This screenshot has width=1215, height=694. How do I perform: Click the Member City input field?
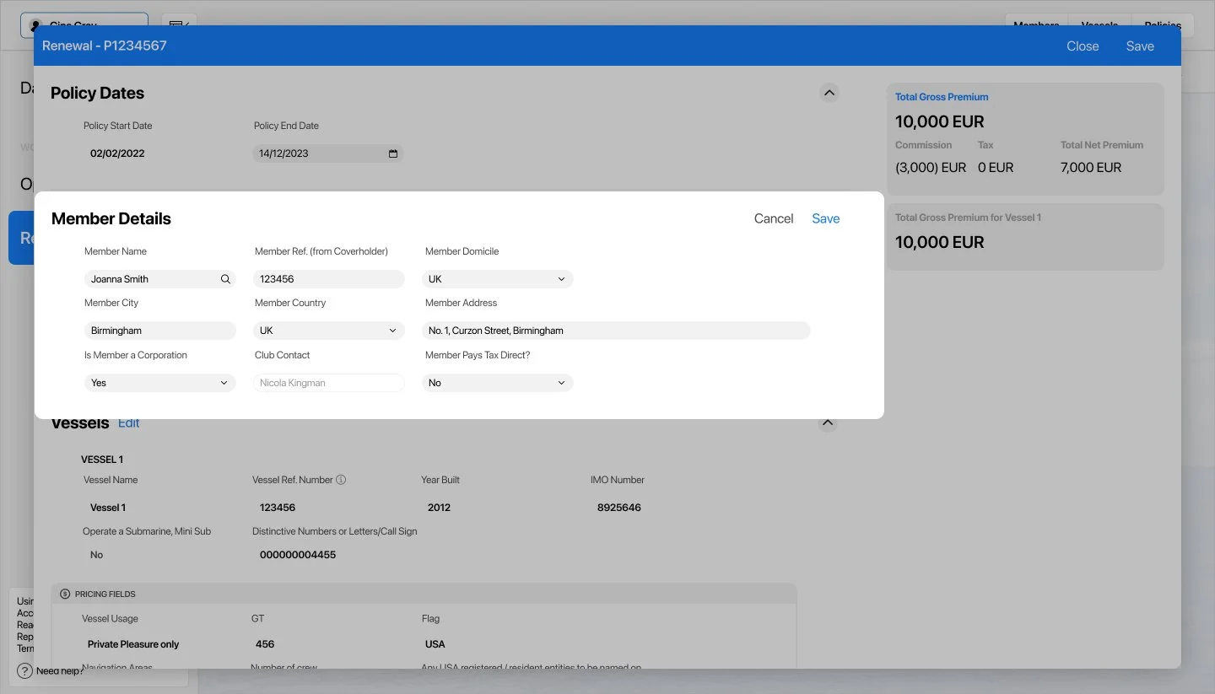pos(160,331)
